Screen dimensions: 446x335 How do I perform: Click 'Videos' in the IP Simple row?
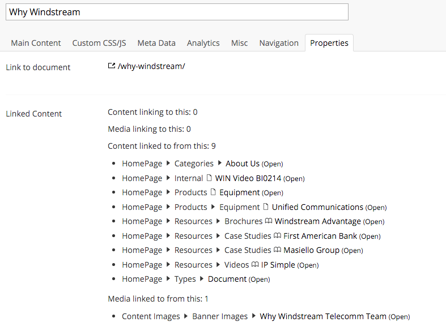pyautogui.click(x=236, y=265)
